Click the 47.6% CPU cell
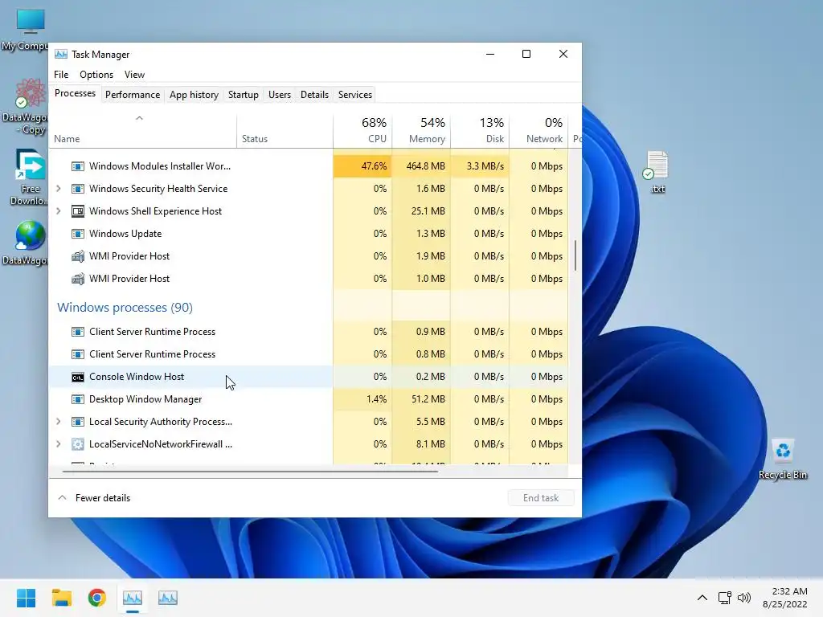 [x=362, y=166]
